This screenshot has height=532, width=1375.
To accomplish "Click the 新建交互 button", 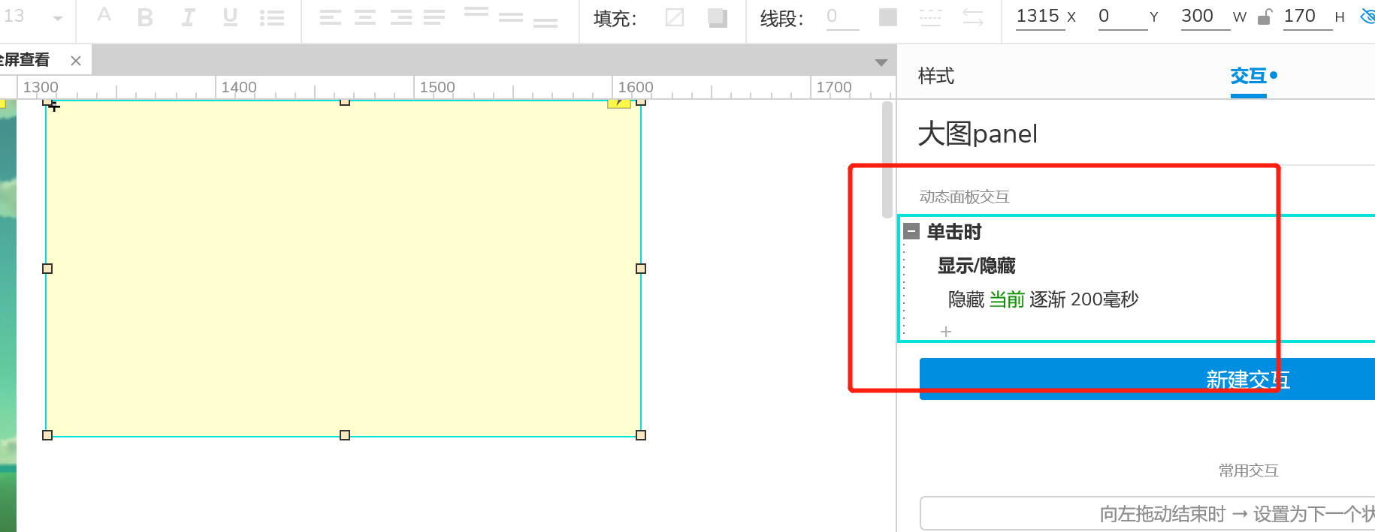I will pyautogui.click(x=1147, y=379).
